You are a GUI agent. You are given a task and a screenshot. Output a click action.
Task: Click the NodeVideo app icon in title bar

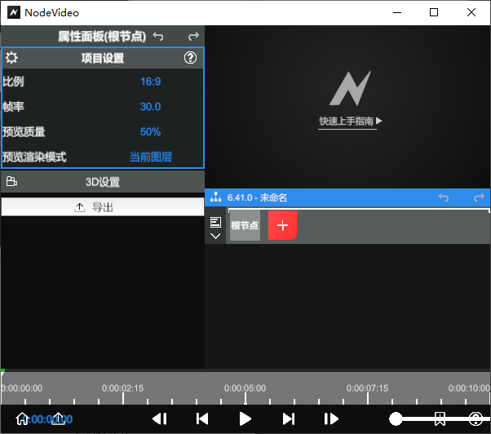14,12
